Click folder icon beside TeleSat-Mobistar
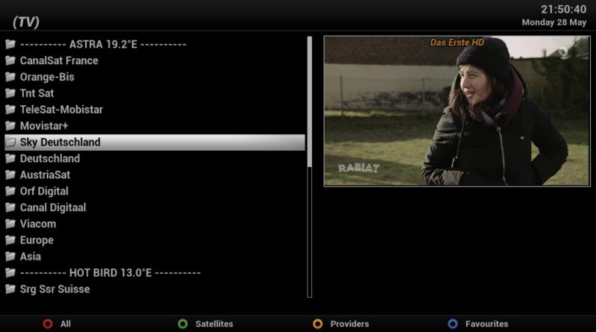Image resolution: width=596 pixels, height=332 pixels. [10, 110]
